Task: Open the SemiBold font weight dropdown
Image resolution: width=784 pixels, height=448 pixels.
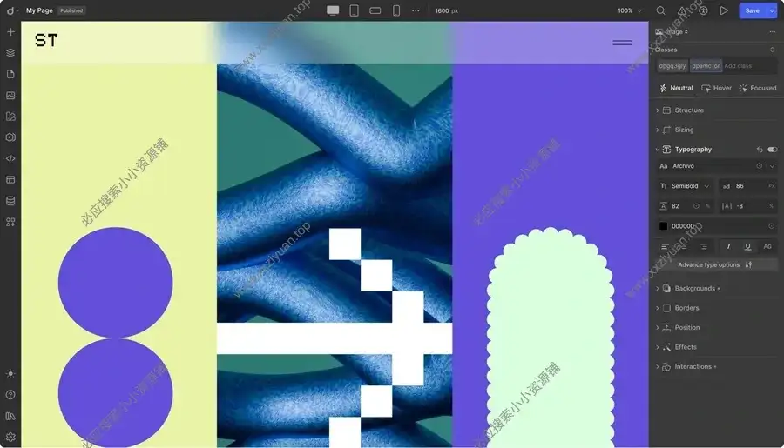Action: tap(685, 186)
